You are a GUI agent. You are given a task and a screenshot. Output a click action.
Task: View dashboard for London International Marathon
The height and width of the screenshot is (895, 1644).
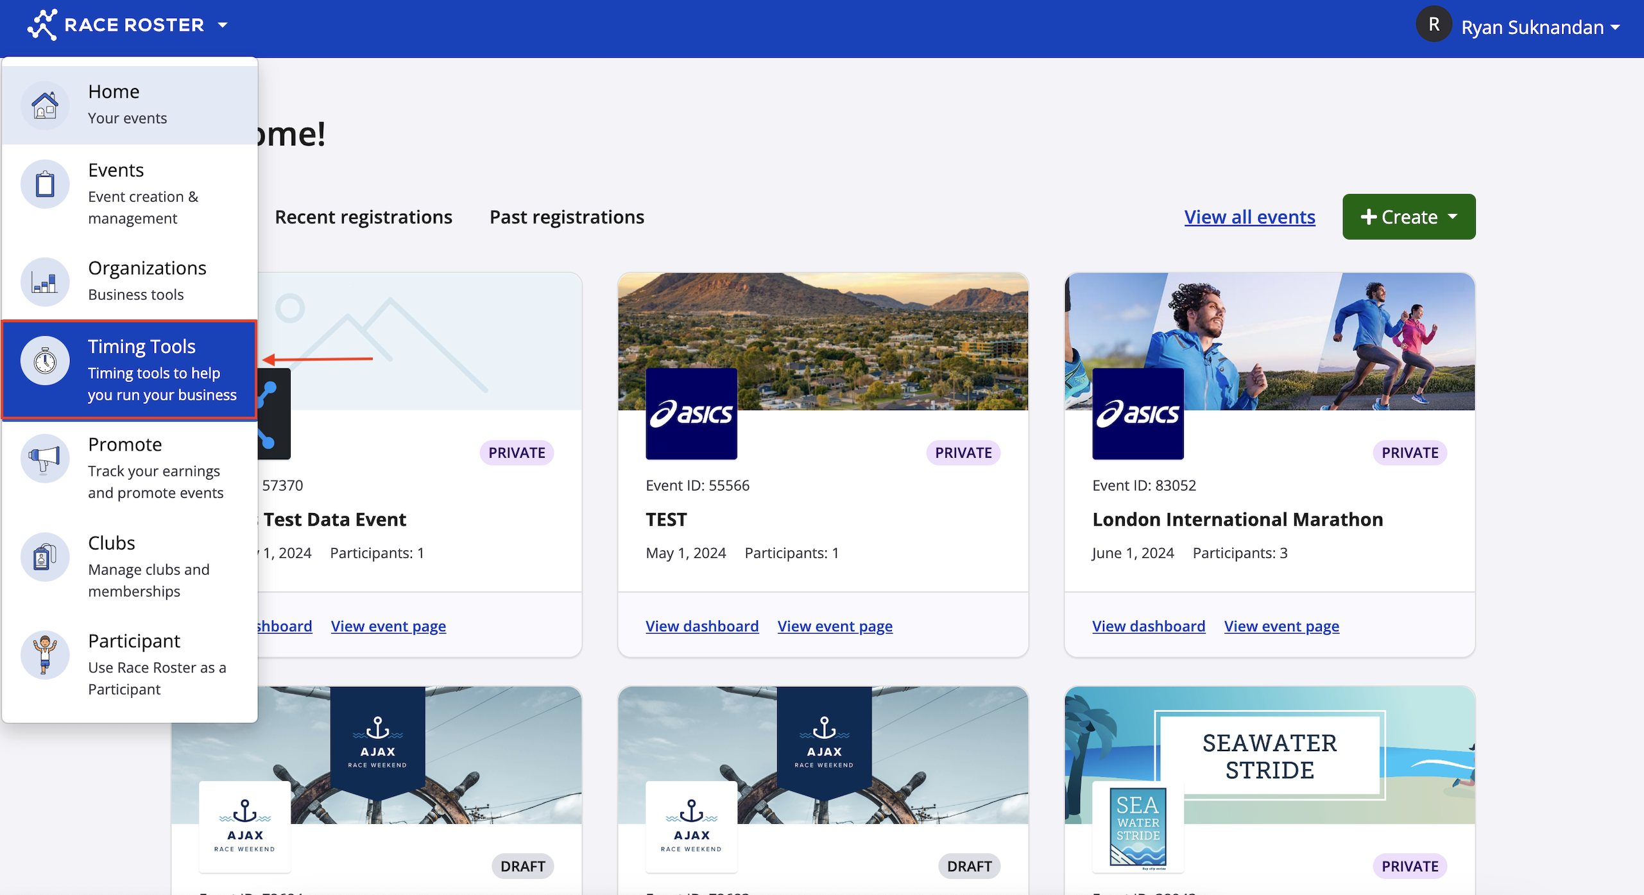(1148, 626)
